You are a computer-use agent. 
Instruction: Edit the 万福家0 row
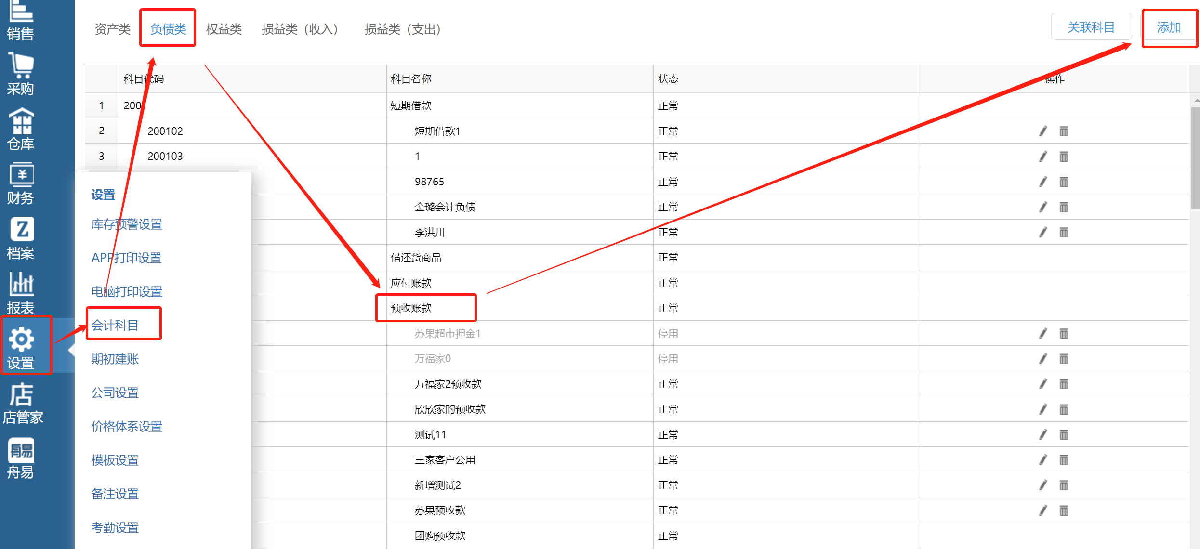tap(1043, 359)
